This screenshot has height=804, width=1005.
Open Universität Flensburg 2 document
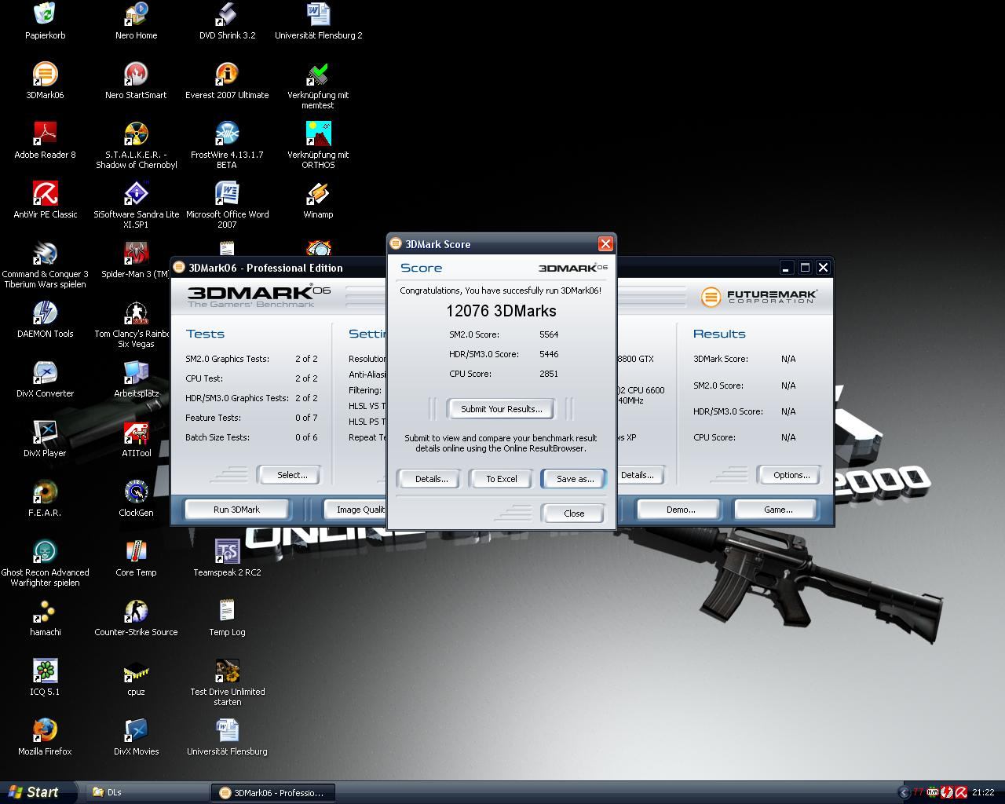(318, 13)
